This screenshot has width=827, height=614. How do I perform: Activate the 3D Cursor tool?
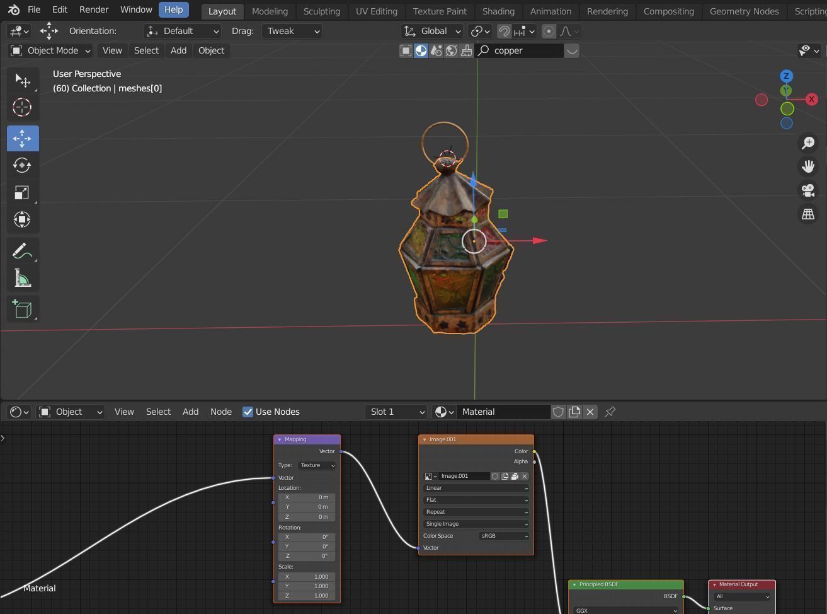point(23,107)
